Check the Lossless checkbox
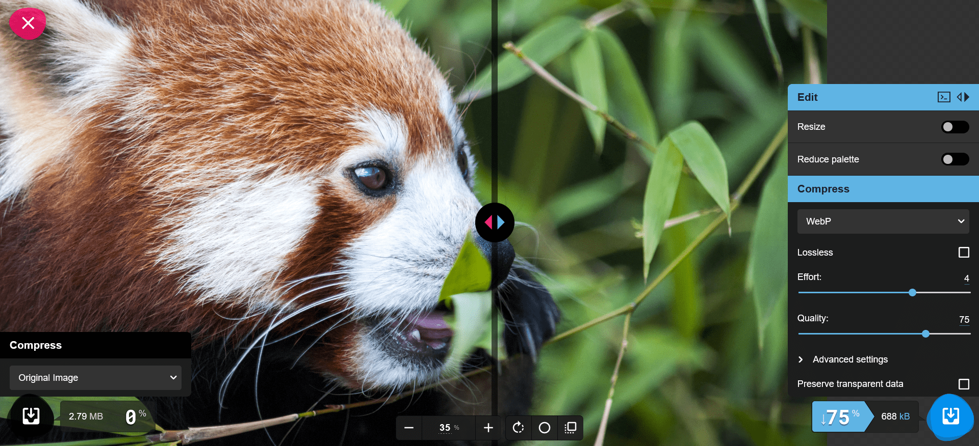The height and width of the screenshot is (446, 979). coord(964,253)
